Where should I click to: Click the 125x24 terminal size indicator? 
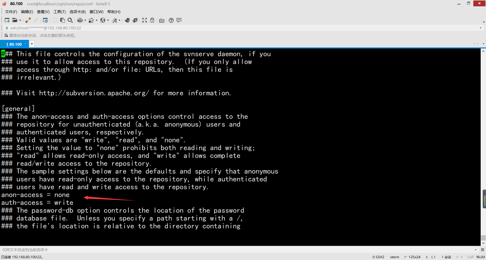coord(412,257)
